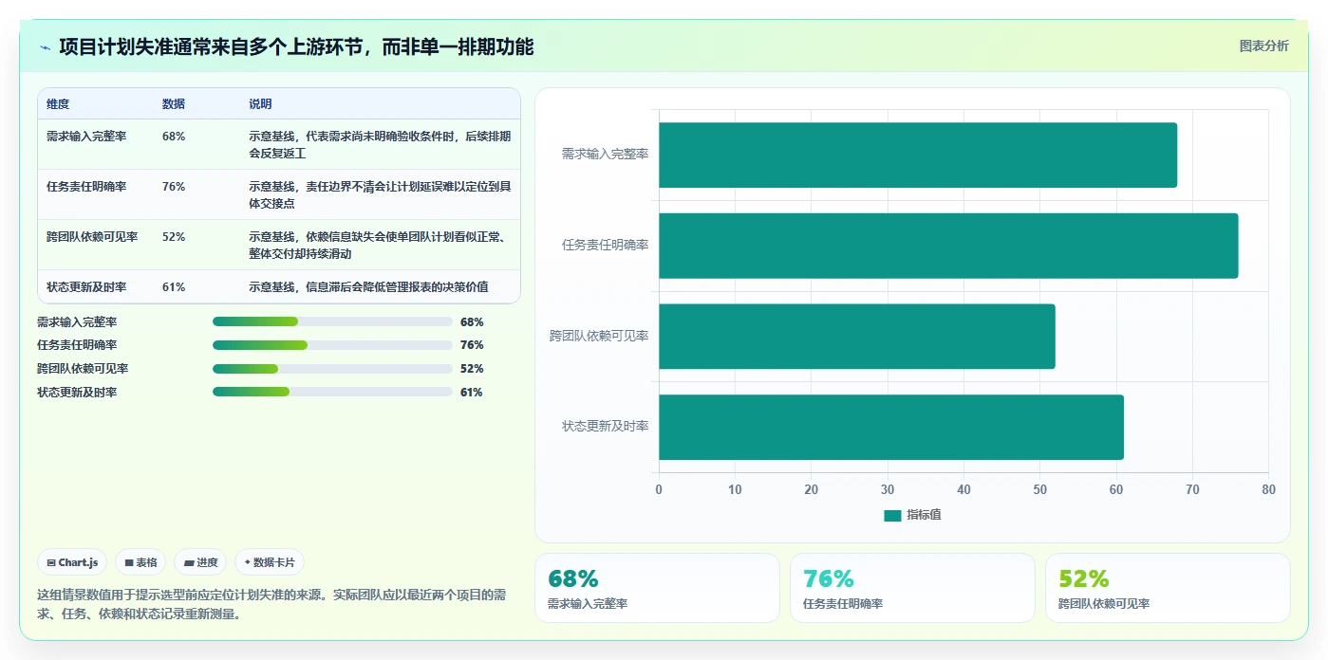The height and width of the screenshot is (660, 1328).
Task: Click the 68% value in the table
Action: [174, 137]
